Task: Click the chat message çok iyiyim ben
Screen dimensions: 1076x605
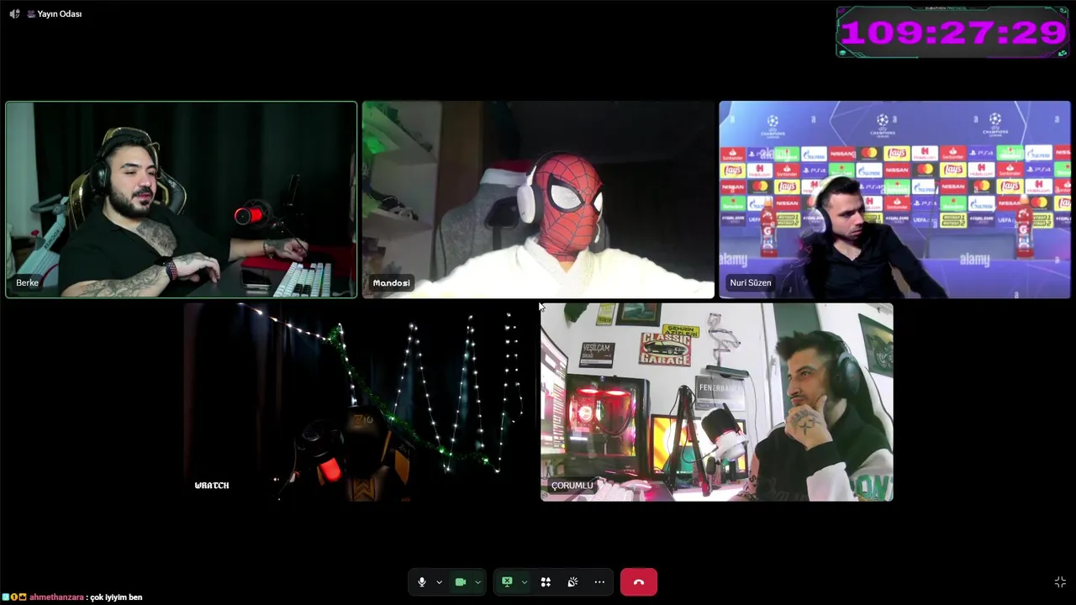Action: (116, 597)
